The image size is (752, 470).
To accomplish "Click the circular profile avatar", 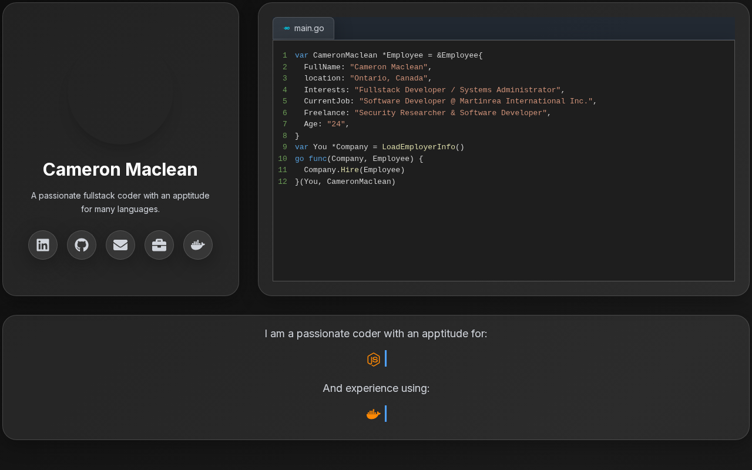I will tap(120, 91).
